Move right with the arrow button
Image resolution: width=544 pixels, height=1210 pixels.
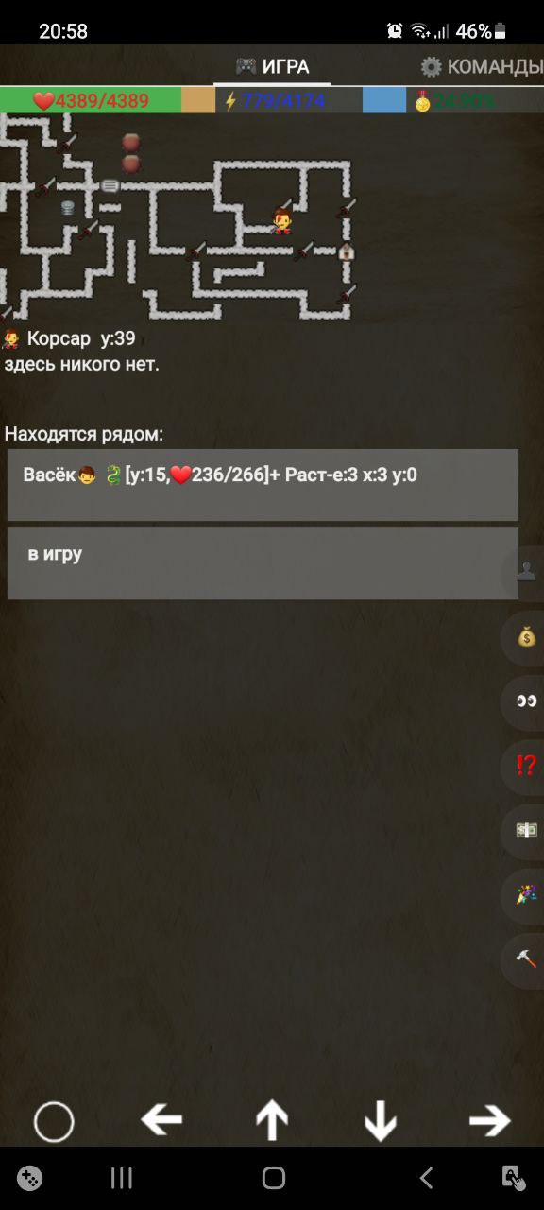[x=490, y=1121]
